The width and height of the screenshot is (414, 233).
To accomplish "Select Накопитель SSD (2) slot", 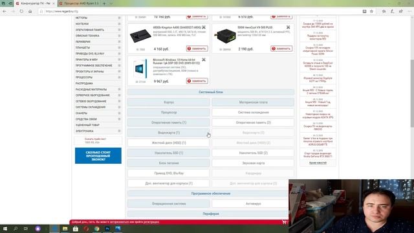I will coord(253,153).
